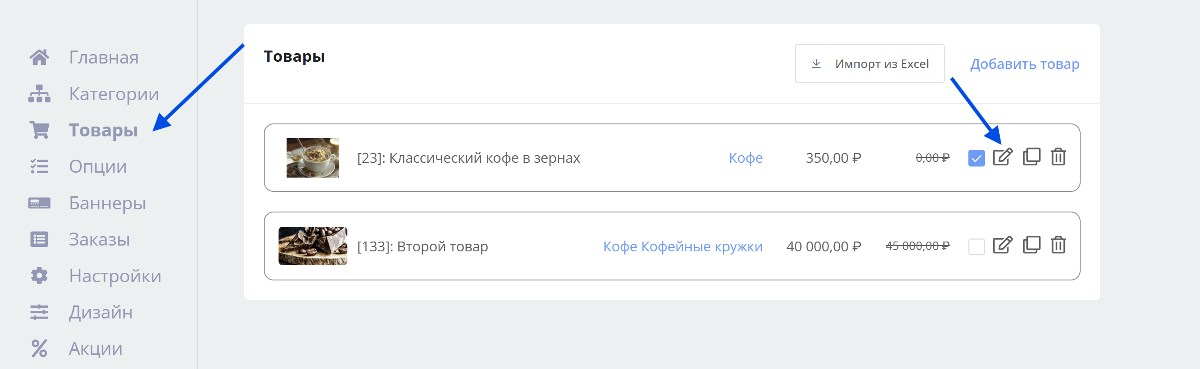1200x369 pixels.
Task: Open the Опции menu item
Action: tap(98, 167)
